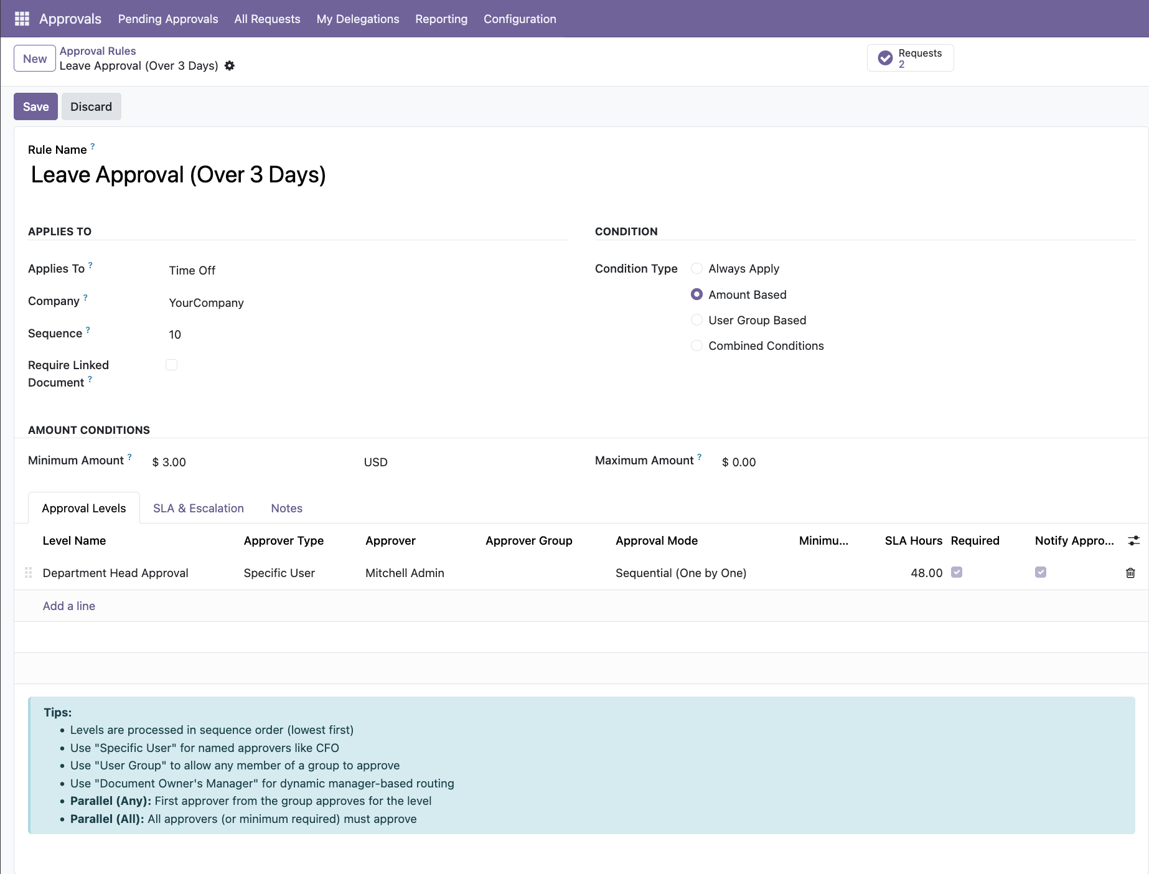Select the User Group Based condition type

point(696,319)
